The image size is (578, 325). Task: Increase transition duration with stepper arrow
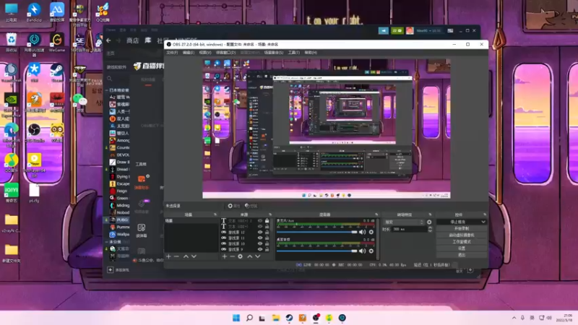[x=430, y=227]
